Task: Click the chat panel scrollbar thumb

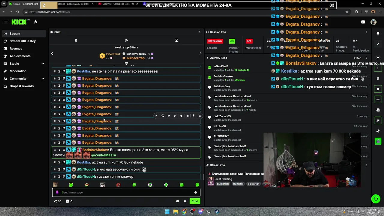Action: pos(204,177)
